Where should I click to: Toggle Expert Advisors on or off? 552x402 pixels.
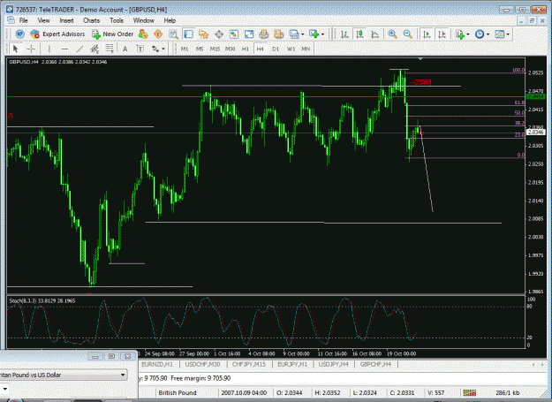[57, 34]
